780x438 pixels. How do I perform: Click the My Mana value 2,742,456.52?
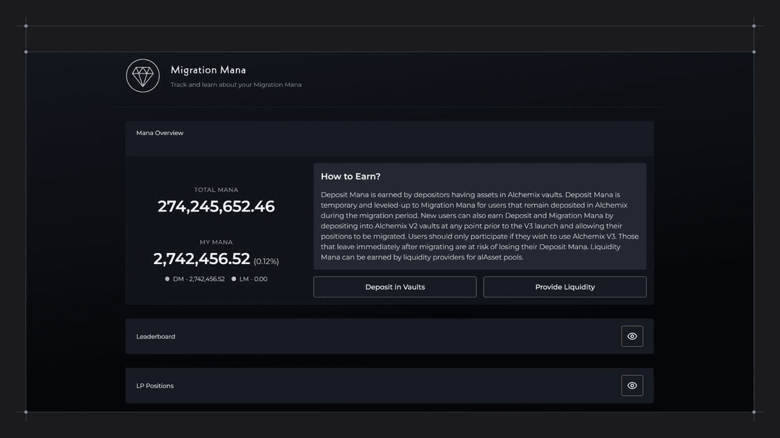coord(201,259)
